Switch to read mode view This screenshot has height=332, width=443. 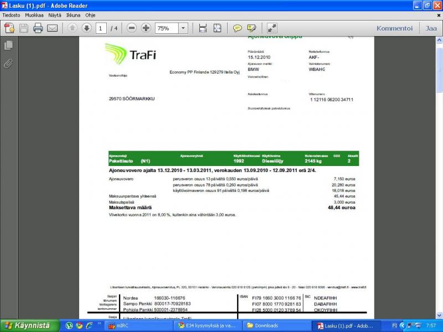click(272, 28)
